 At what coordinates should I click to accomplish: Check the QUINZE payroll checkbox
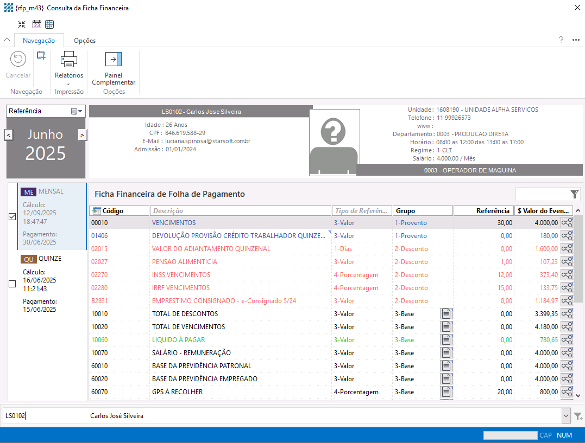tap(12, 284)
